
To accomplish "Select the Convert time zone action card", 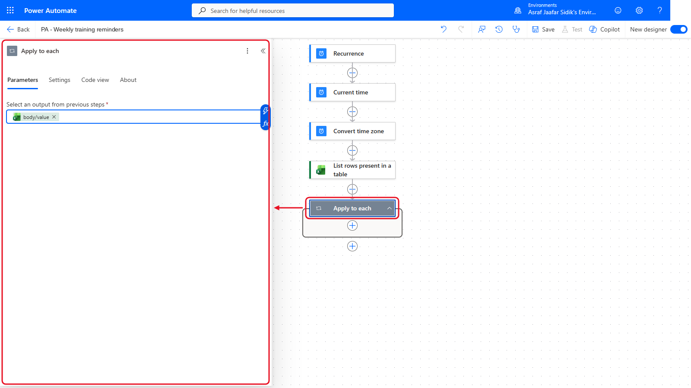I will (352, 131).
